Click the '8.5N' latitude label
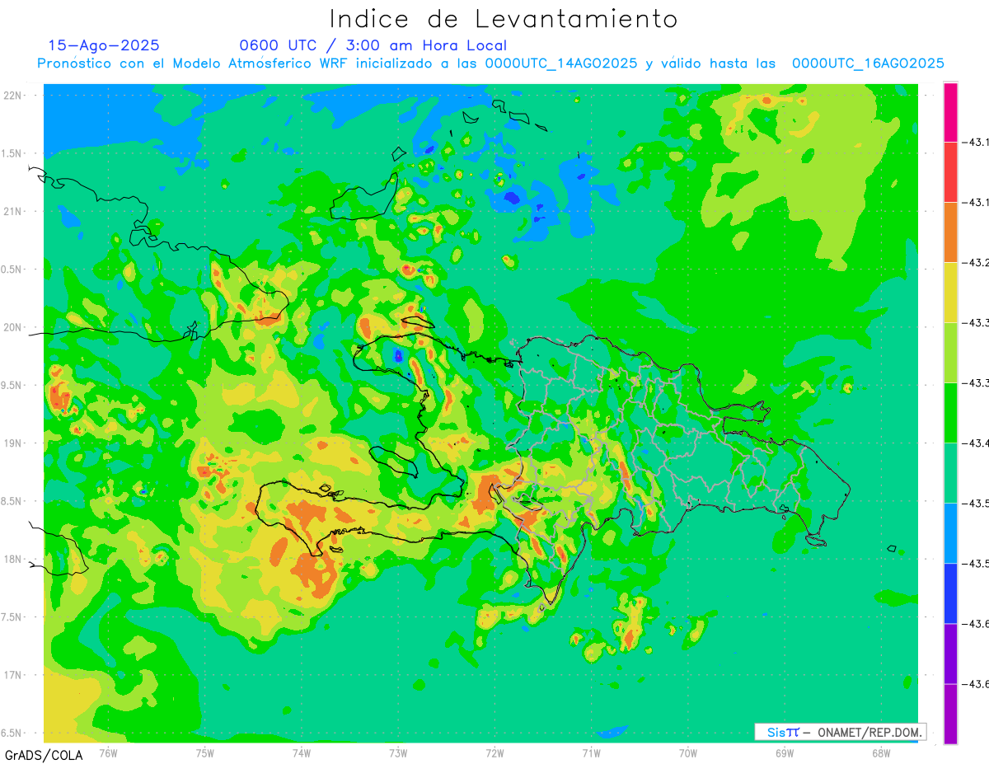989x764 pixels. coord(12,501)
